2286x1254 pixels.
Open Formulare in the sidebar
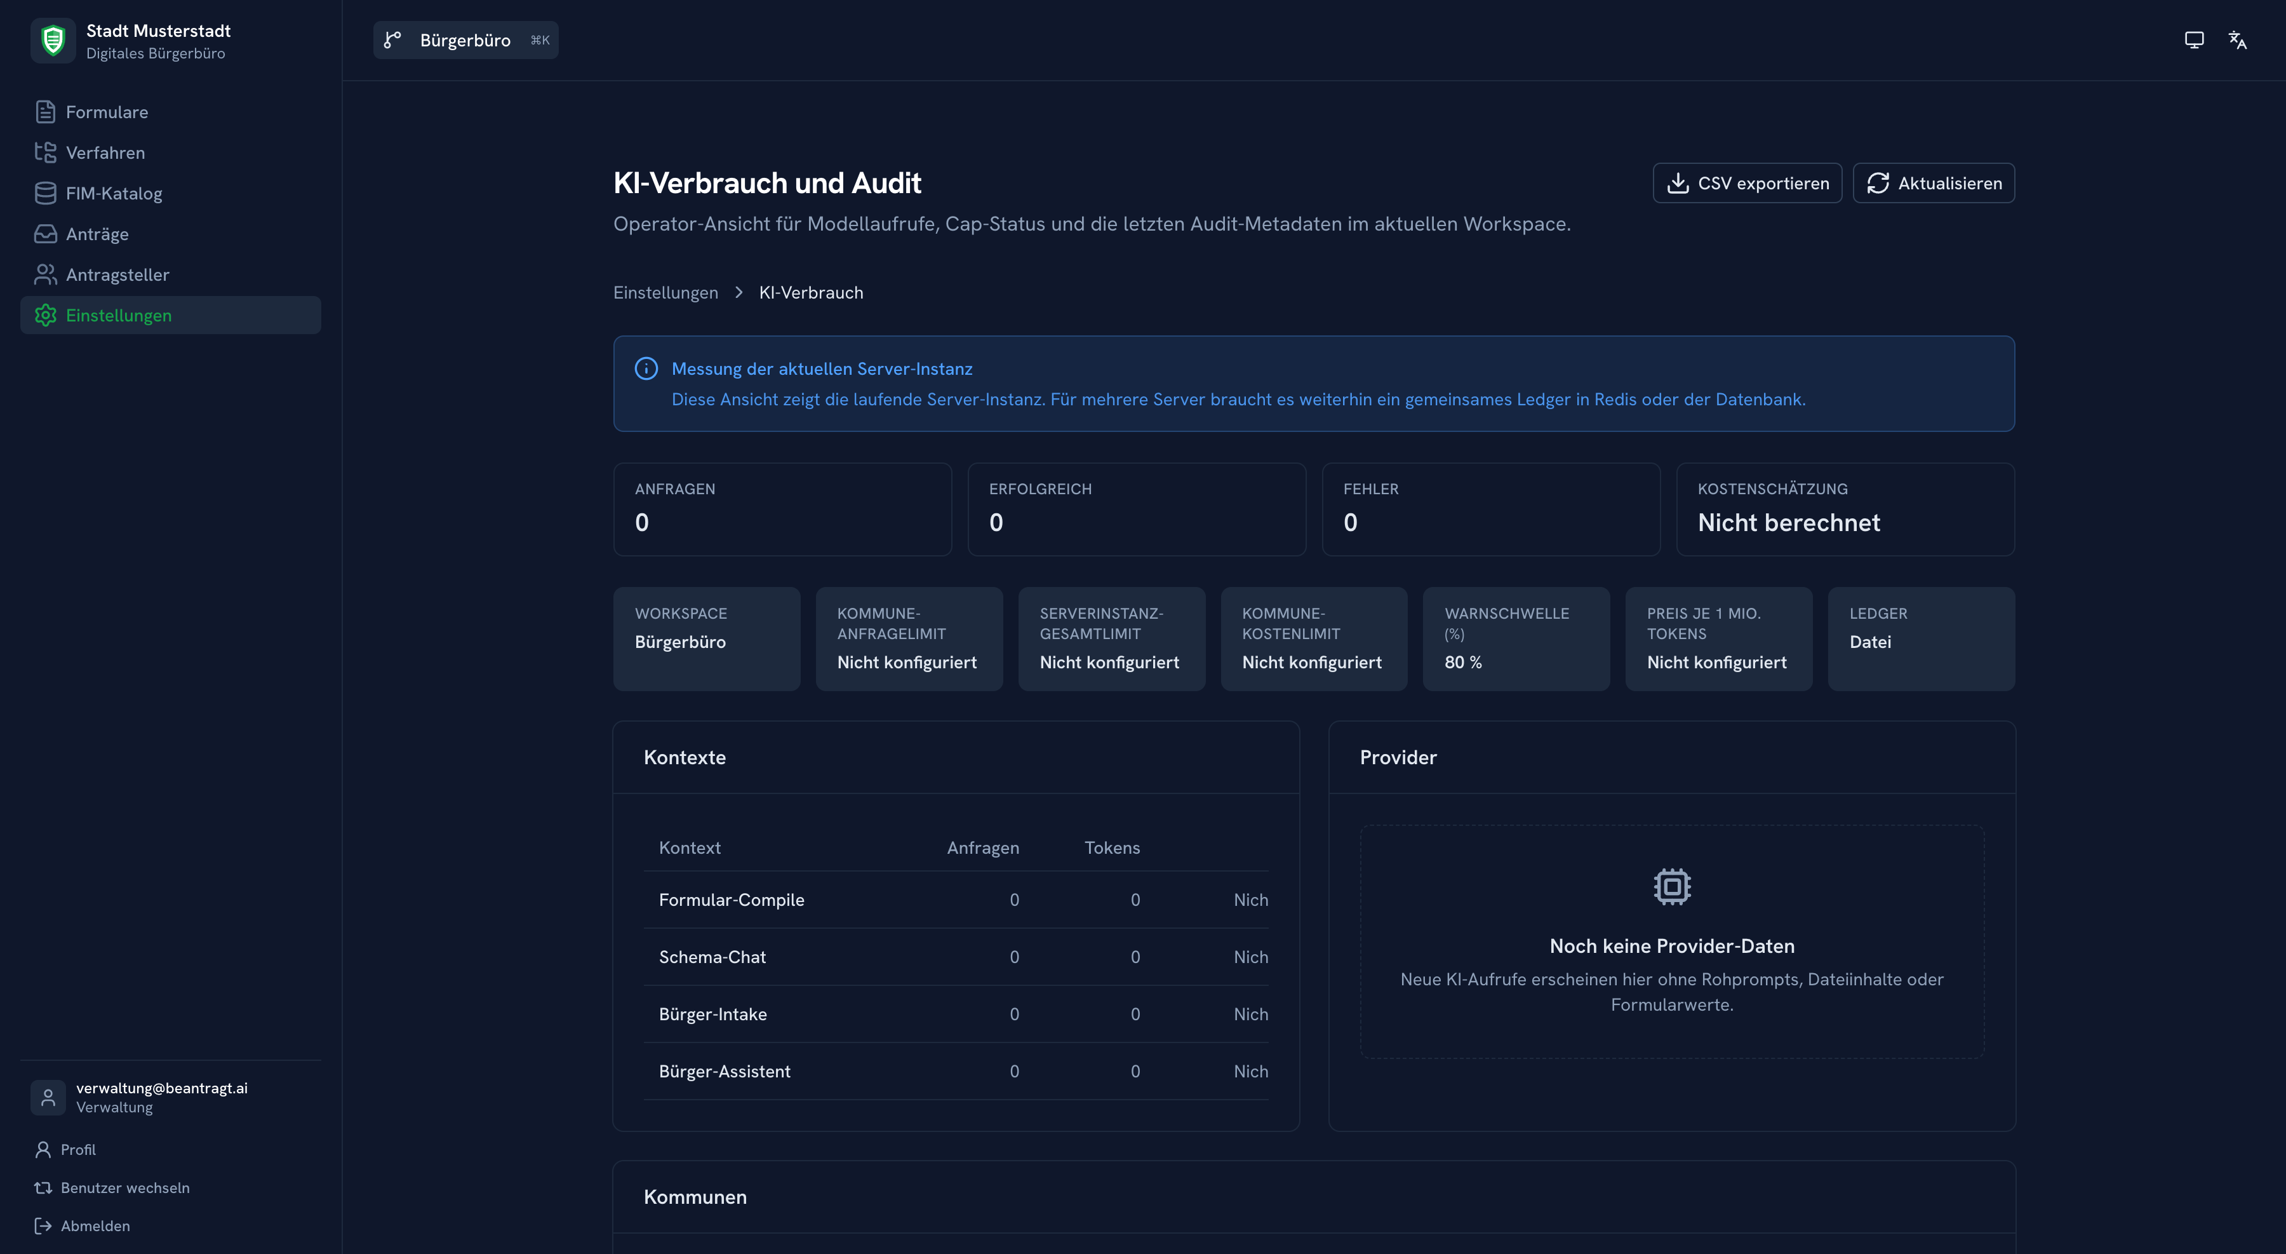pos(170,112)
